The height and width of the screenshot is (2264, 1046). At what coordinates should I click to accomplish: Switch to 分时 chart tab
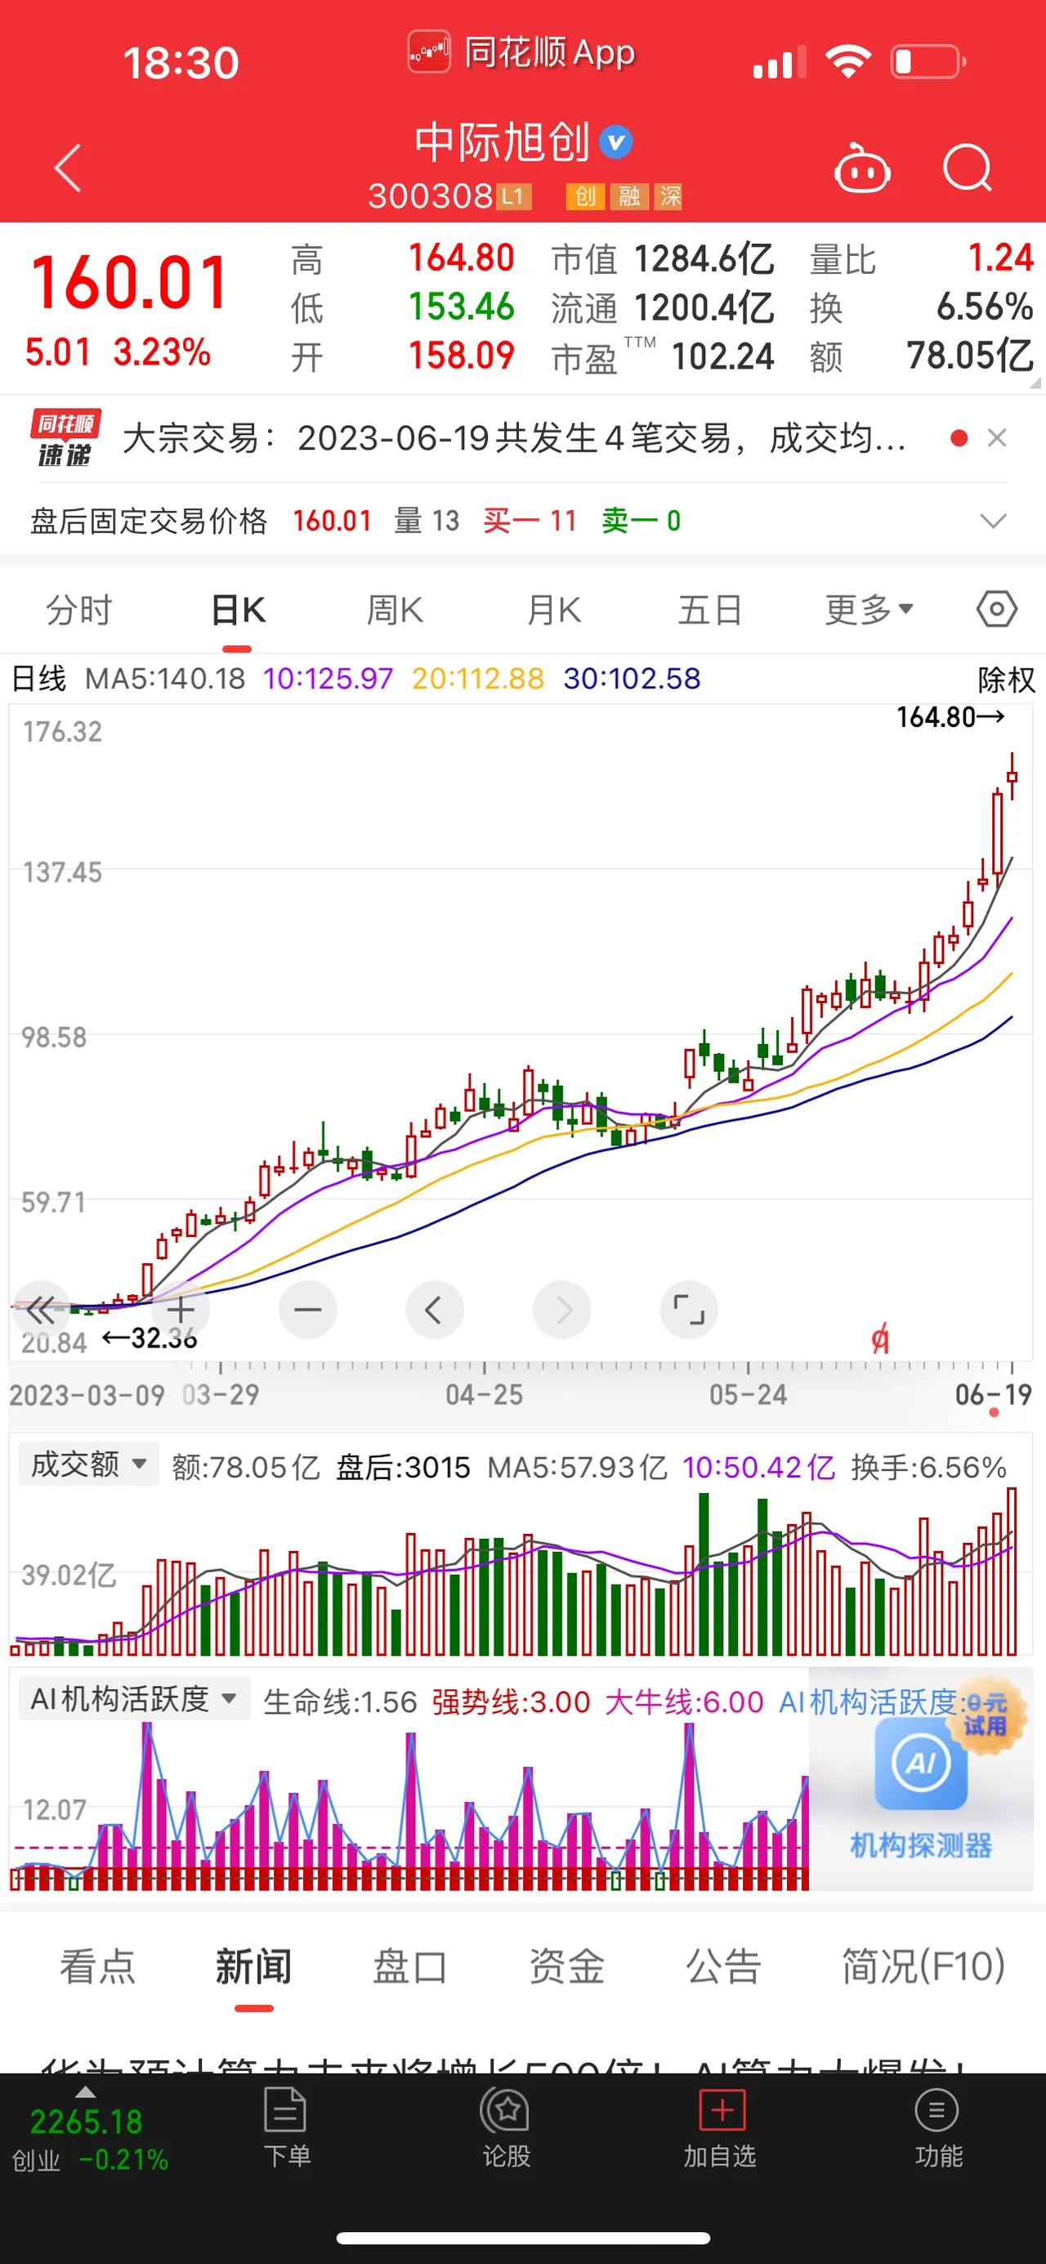pos(79,610)
